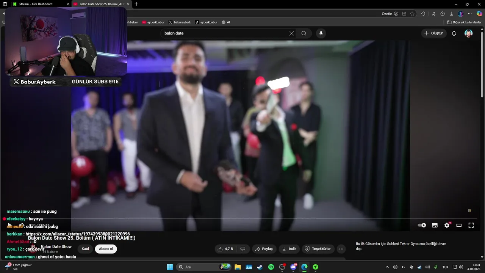Enter fullscreen video mode
This screenshot has height=273, width=485.
click(x=471, y=225)
